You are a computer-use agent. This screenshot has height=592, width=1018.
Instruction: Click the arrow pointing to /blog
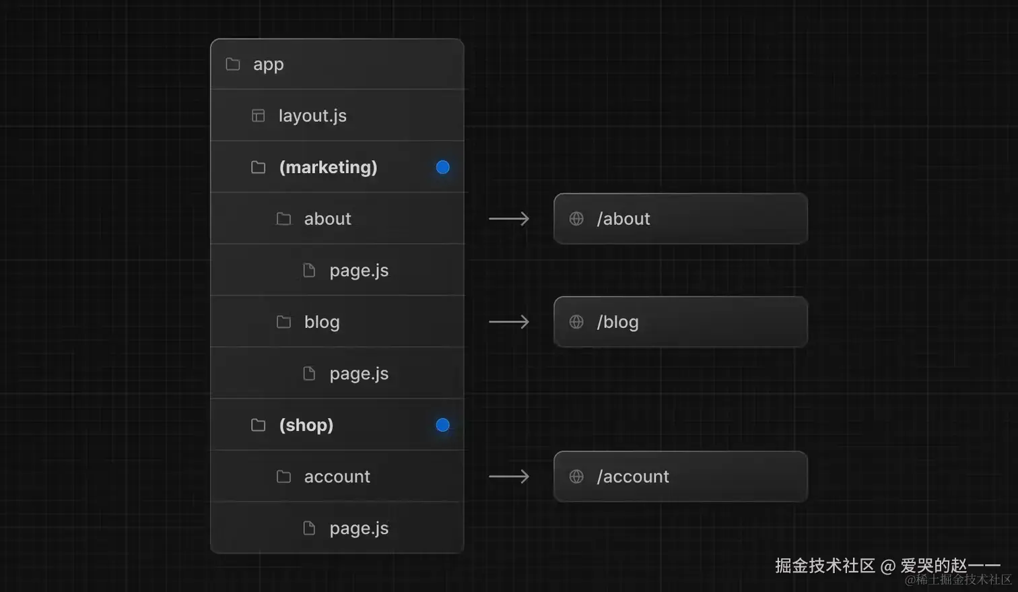[509, 322]
